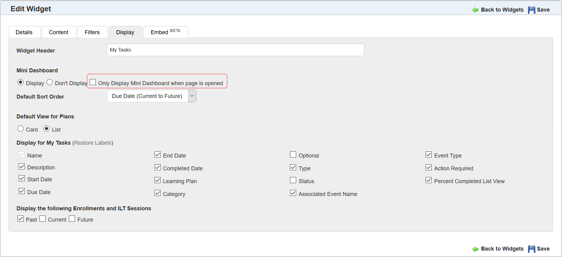Click the top floppy disk Save icon

pyautogui.click(x=532, y=10)
